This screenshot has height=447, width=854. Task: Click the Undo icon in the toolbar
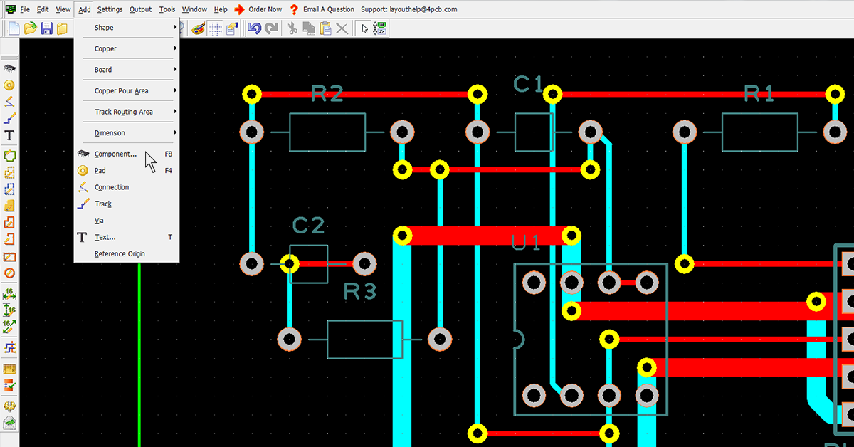pyautogui.click(x=255, y=28)
